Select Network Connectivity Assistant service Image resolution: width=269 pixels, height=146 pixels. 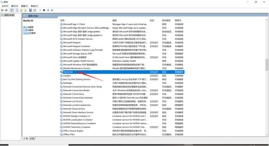point(78,98)
